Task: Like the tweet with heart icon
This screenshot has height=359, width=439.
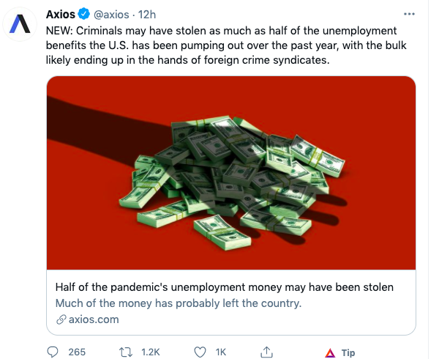Action: pos(200,352)
